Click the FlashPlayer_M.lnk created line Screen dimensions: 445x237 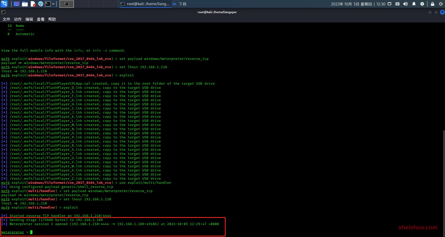pyautogui.click(x=81, y=125)
